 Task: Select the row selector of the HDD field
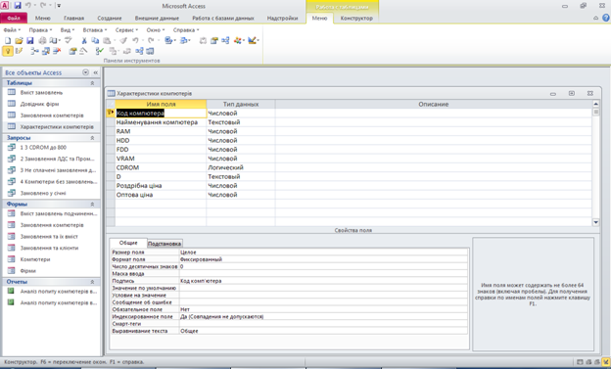[x=111, y=140]
